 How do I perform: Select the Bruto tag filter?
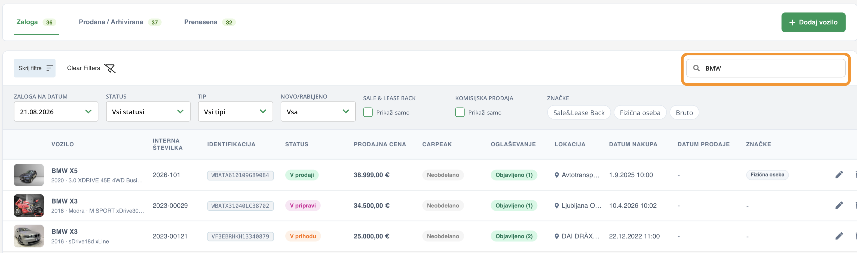(684, 113)
